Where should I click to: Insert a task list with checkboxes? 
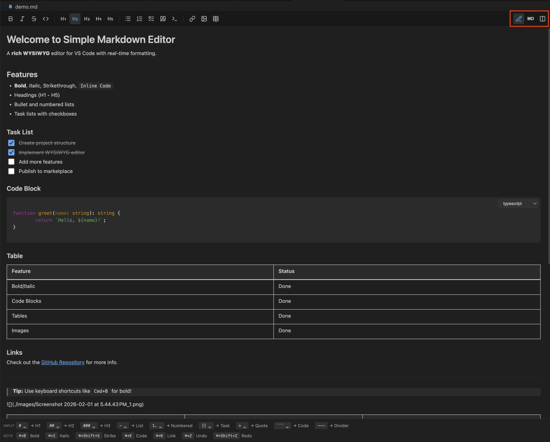151,19
